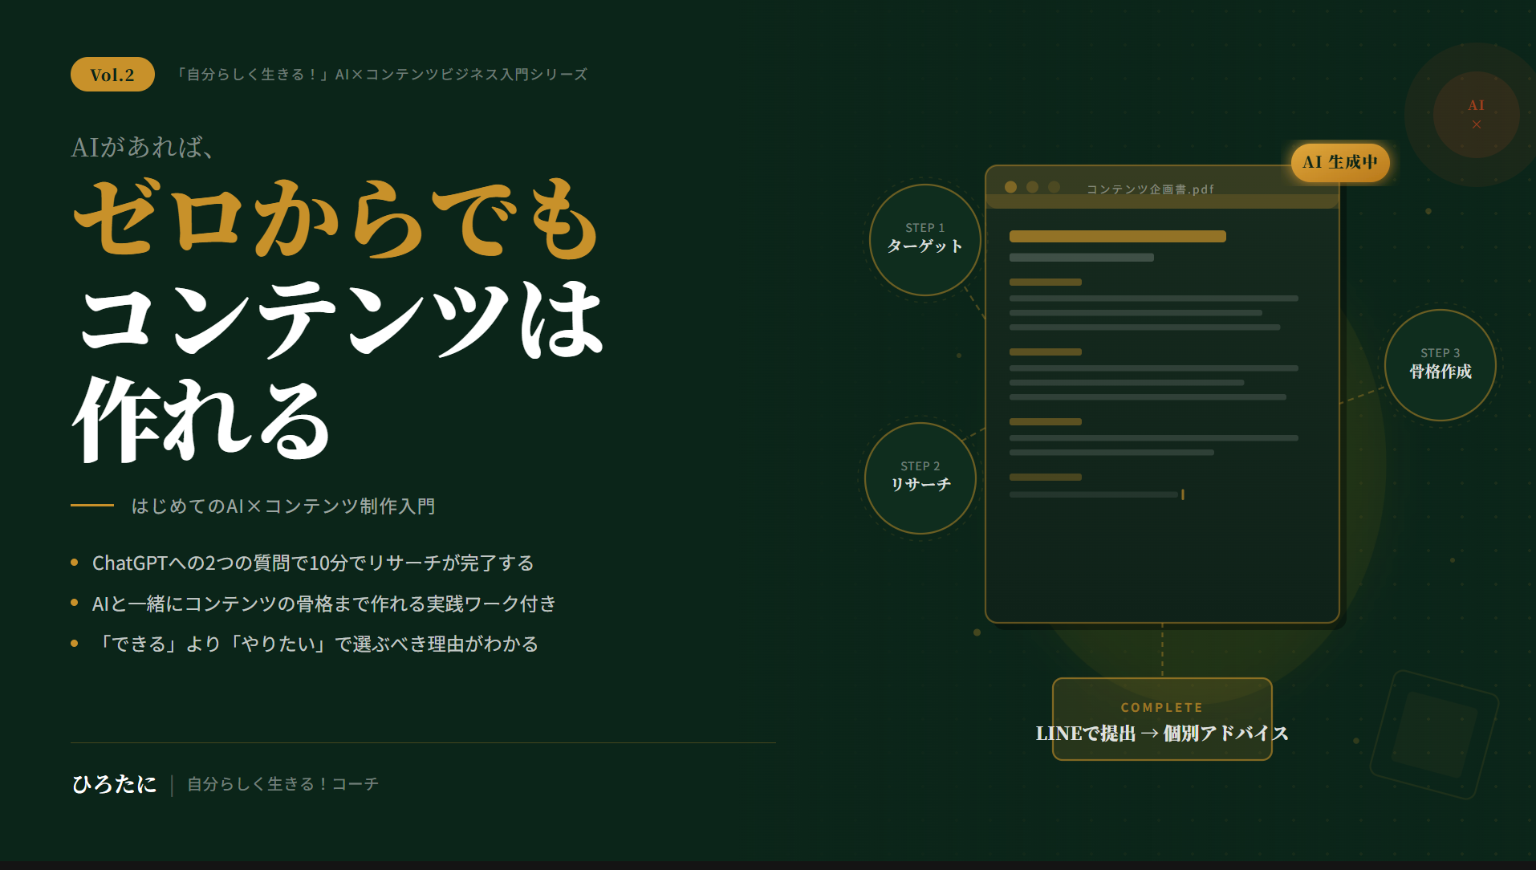Click the COMPLETE LINEで提出 box

point(1162,719)
